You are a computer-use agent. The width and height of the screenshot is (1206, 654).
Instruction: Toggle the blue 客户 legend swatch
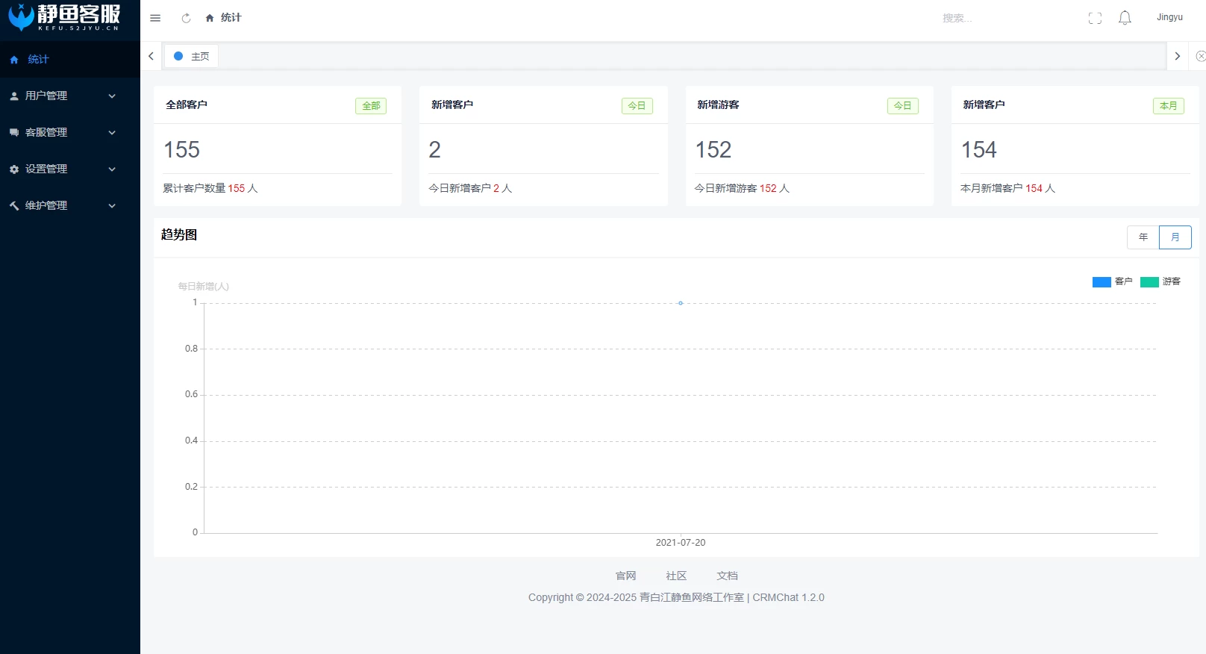1102,281
